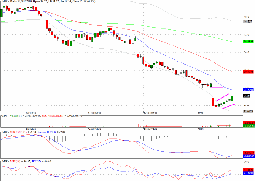
Task: Click the blue 34.4007 RSI value tag
Action: coord(248,173)
